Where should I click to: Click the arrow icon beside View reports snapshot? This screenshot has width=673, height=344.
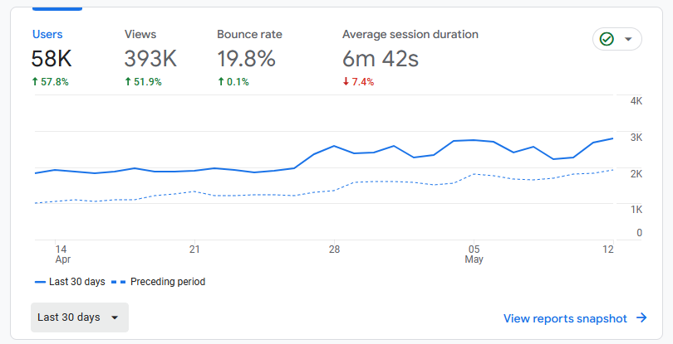tap(641, 317)
